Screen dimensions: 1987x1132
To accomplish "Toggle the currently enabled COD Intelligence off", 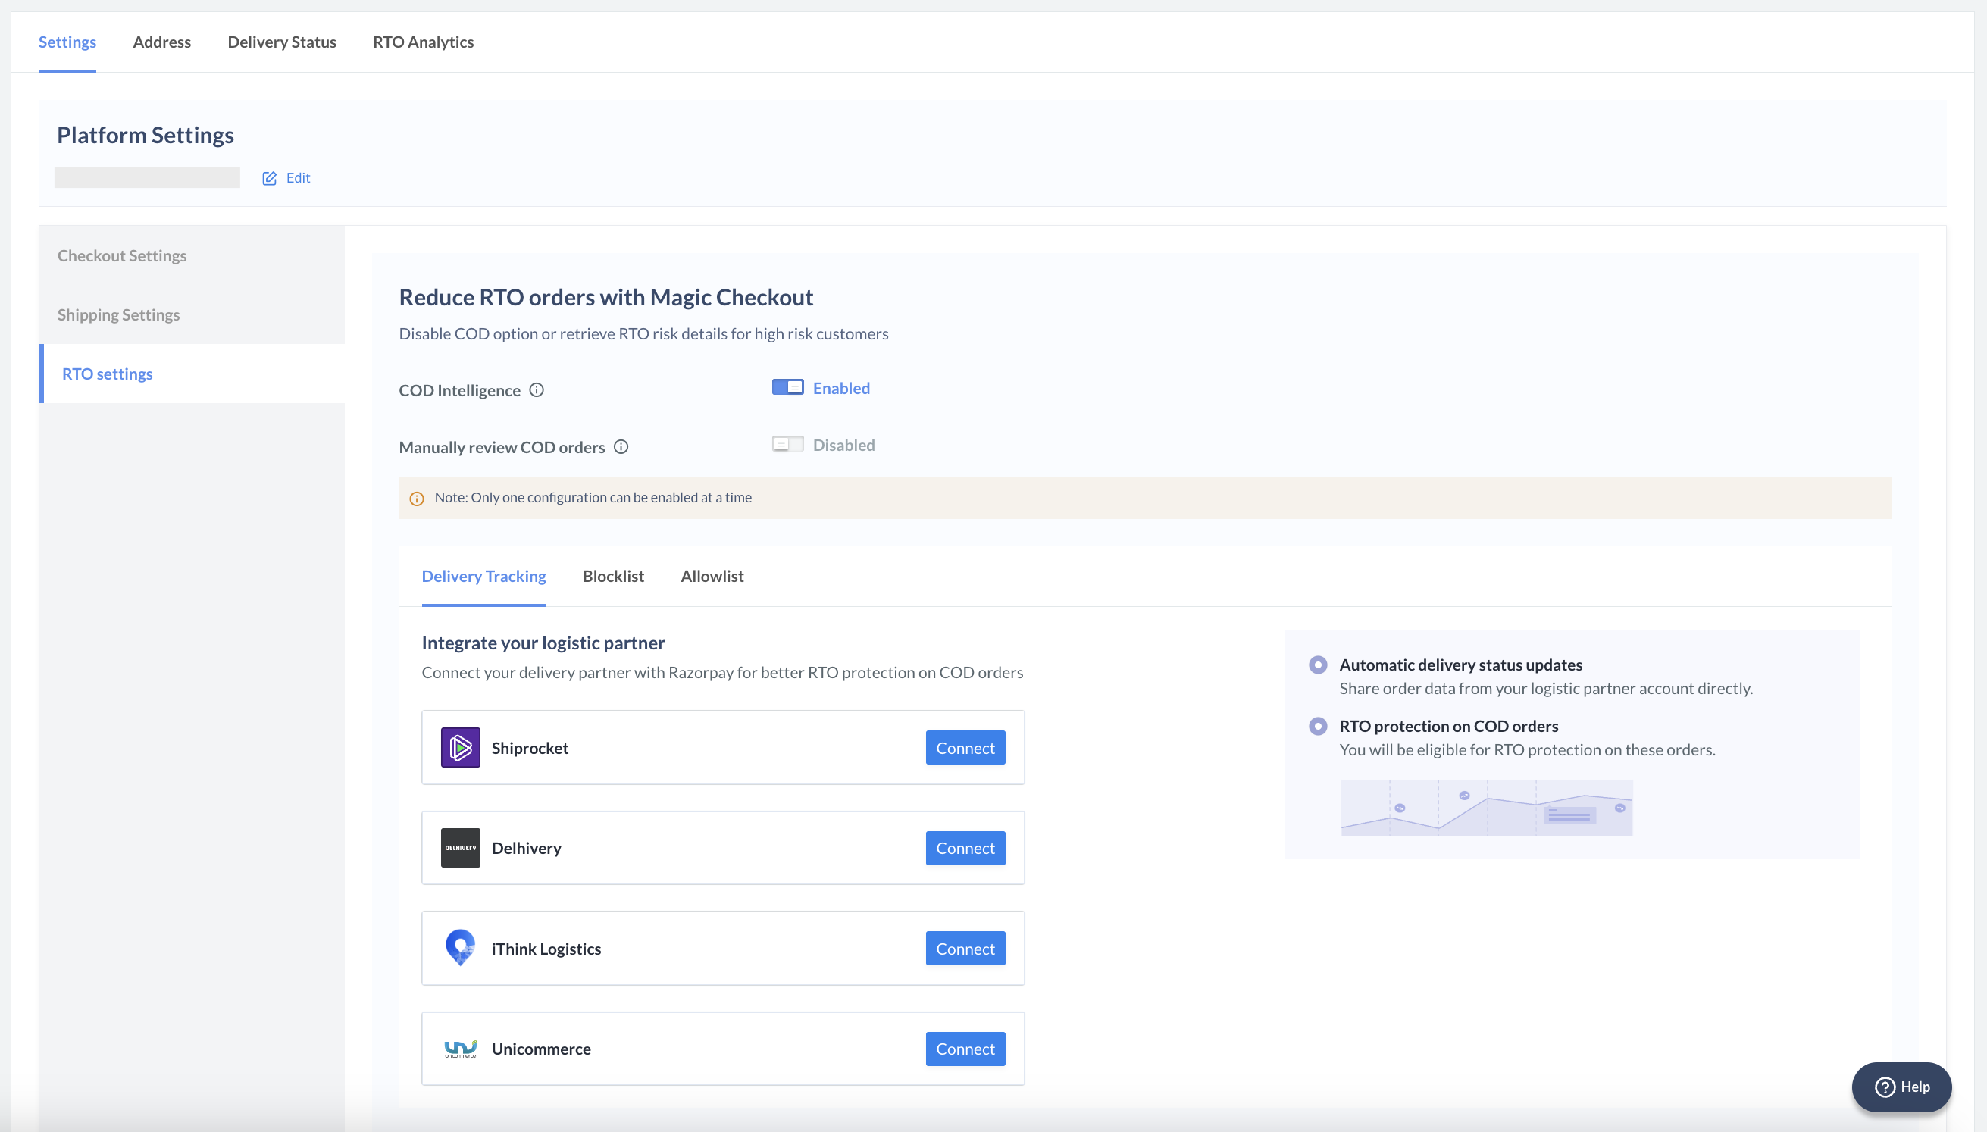I will click(x=789, y=387).
